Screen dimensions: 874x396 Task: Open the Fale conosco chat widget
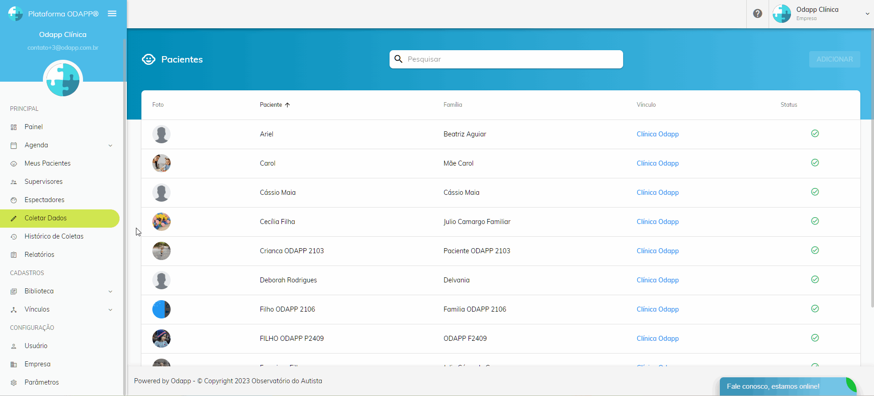[788, 386]
